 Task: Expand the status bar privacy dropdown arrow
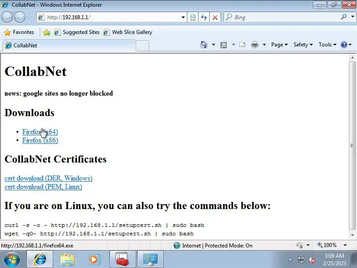coord(308,245)
